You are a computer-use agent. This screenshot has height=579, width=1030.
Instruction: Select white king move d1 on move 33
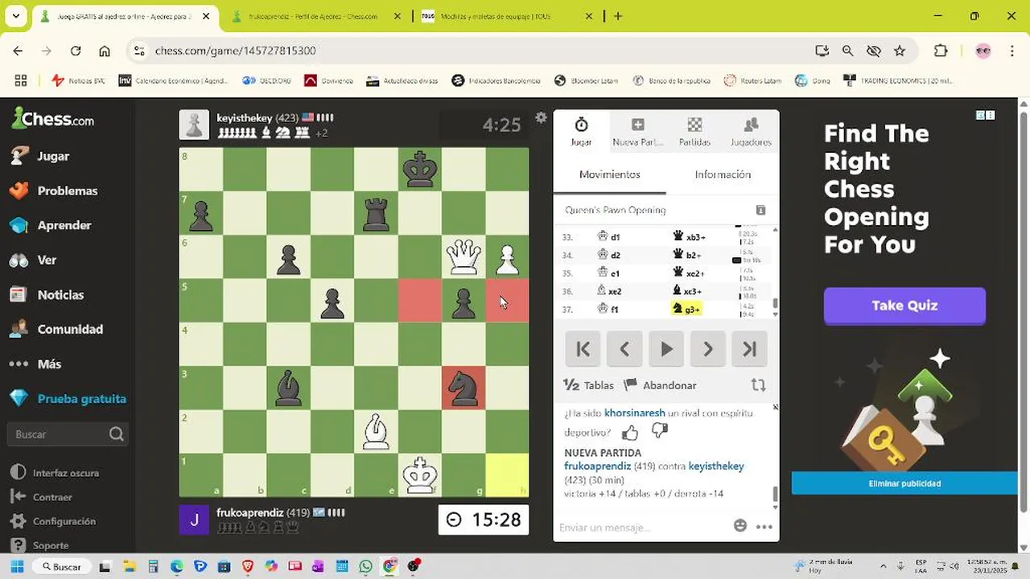click(x=609, y=237)
